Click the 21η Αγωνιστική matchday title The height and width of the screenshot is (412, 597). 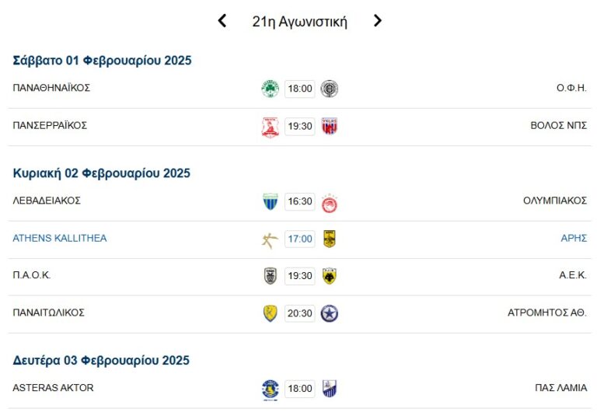coord(300,22)
